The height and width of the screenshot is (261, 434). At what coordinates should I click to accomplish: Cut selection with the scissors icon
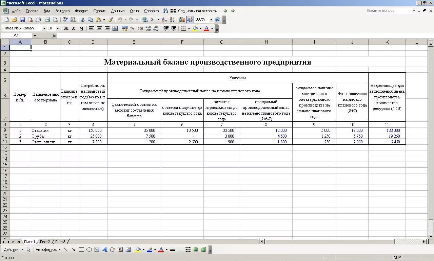83,20
